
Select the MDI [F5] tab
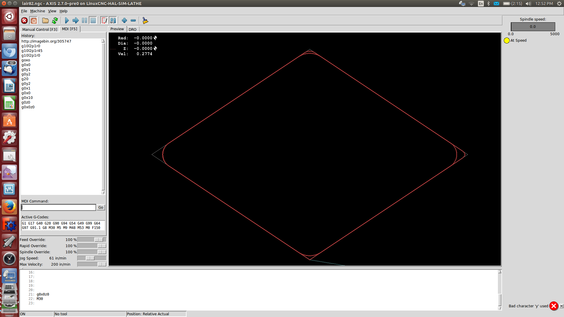[70, 29]
